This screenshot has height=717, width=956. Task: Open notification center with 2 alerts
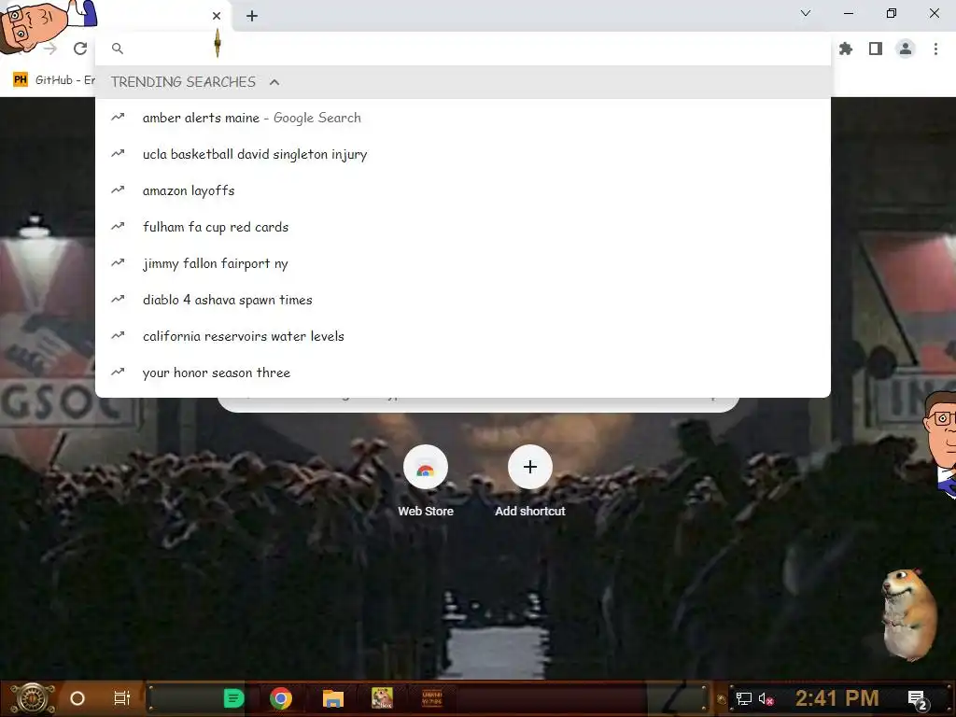pos(917,699)
